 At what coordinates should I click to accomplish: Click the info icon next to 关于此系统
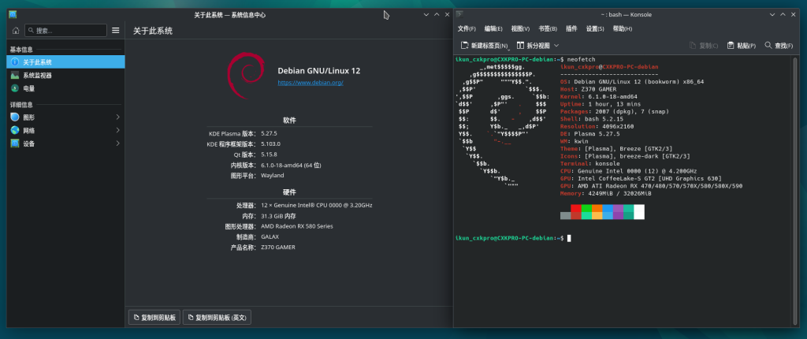[x=15, y=61]
